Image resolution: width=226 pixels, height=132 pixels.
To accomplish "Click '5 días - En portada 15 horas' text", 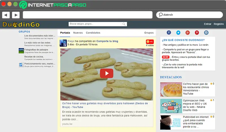I will tap(82, 45).
